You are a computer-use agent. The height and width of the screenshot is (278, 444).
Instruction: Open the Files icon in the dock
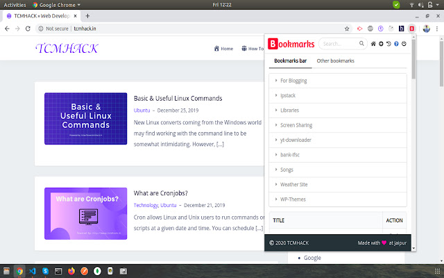pos(6,271)
